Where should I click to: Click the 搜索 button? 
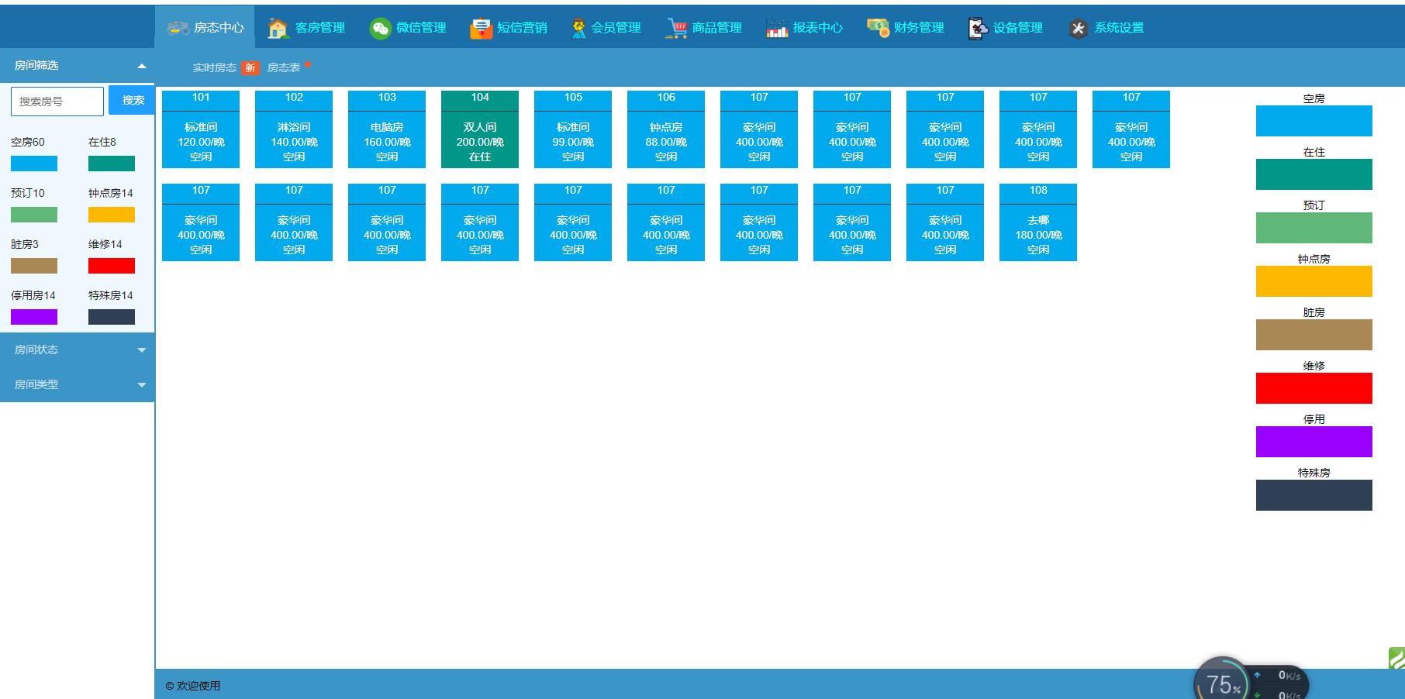[133, 101]
